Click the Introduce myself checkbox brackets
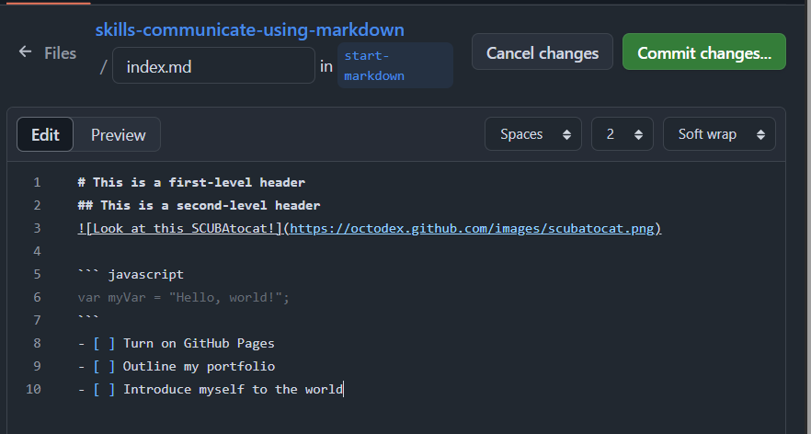Screen dimensions: 811x434 [104, 389]
